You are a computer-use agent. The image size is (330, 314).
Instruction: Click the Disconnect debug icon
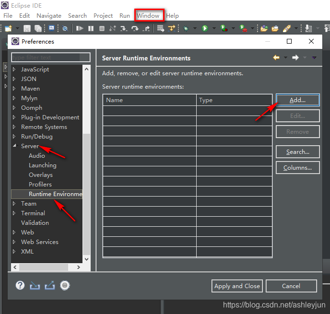click(x=113, y=28)
